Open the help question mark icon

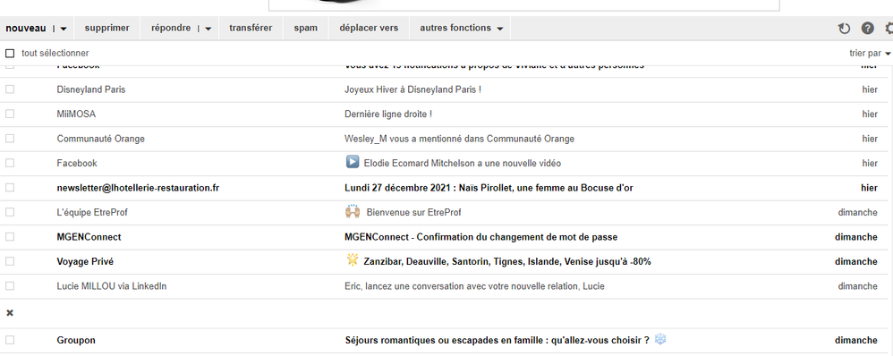coord(867,28)
